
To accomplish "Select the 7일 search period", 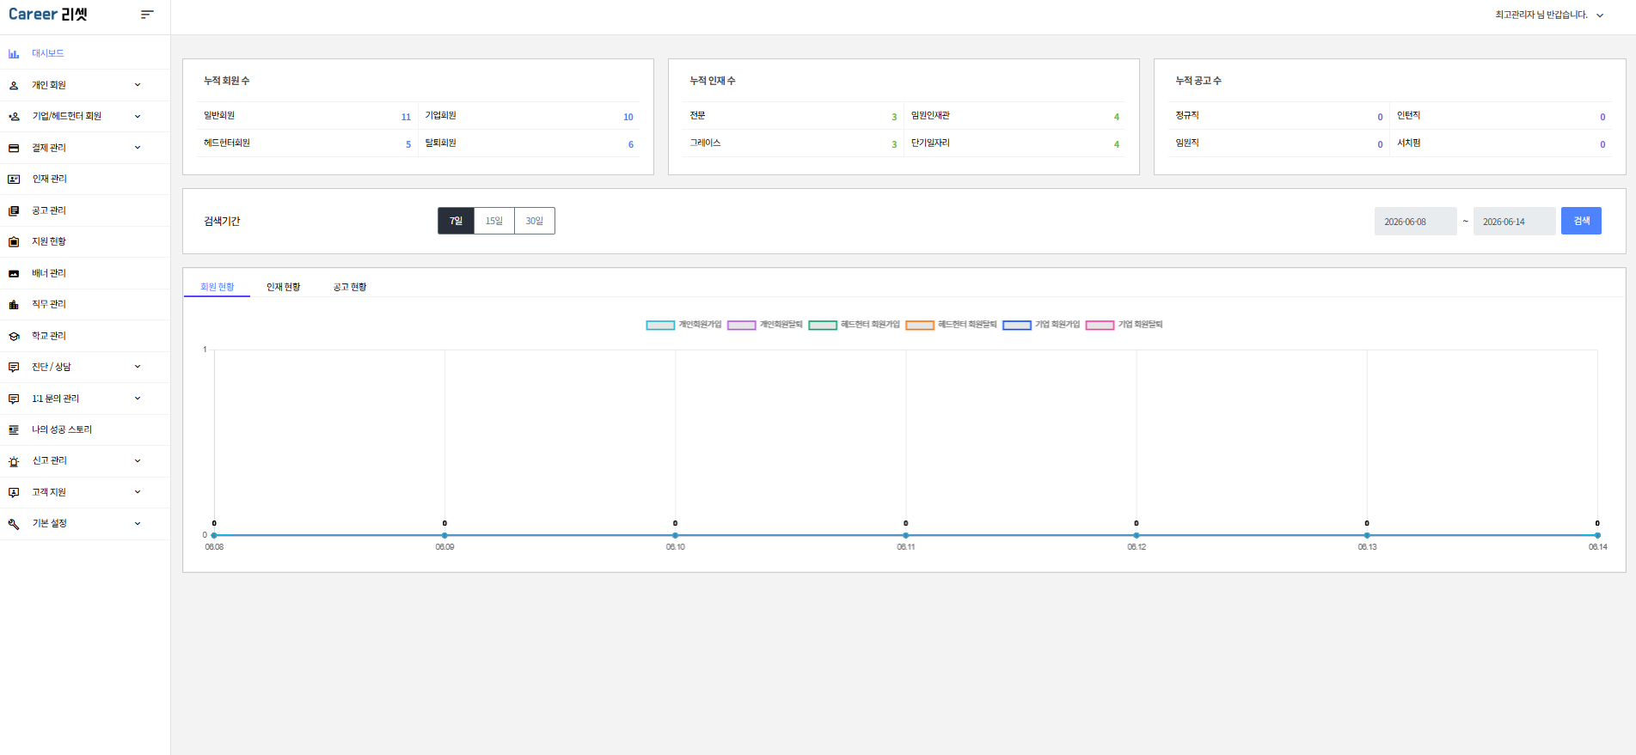I will pyautogui.click(x=456, y=221).
